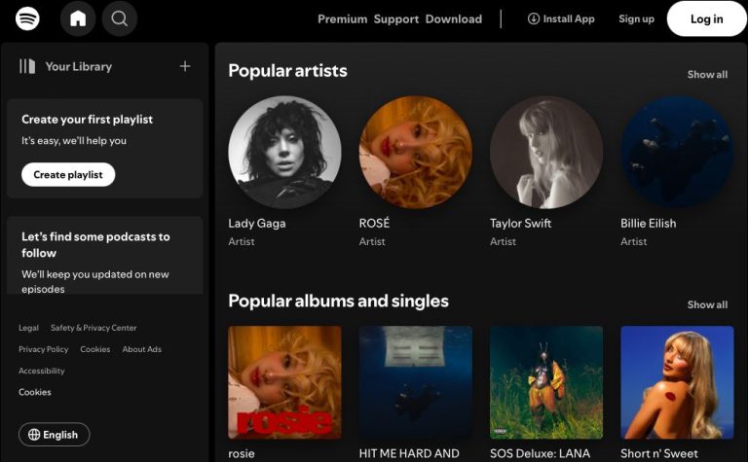Screen dimensions: 748x462
Task: Open Lady Gaga artist photo
Action: (x=284, y=153)
